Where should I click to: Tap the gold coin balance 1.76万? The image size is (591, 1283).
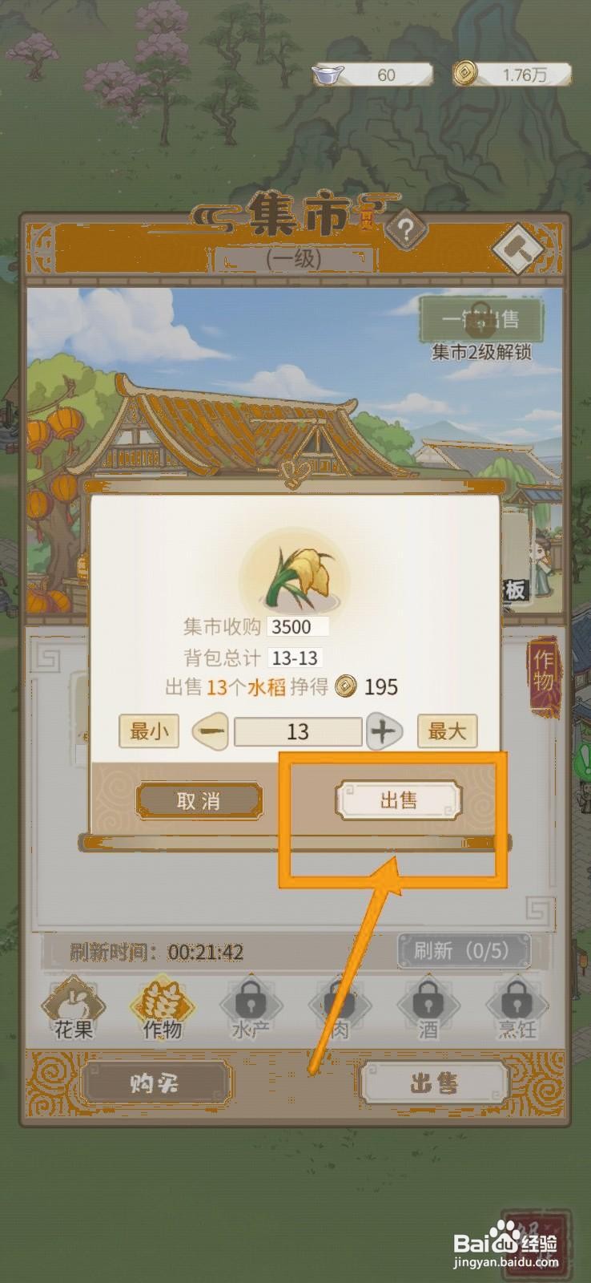[x=512, y=75]
